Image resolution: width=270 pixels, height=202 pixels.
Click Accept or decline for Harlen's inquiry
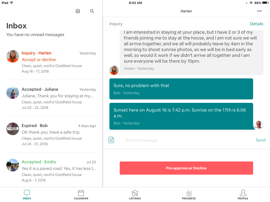[x=39, y=59]
